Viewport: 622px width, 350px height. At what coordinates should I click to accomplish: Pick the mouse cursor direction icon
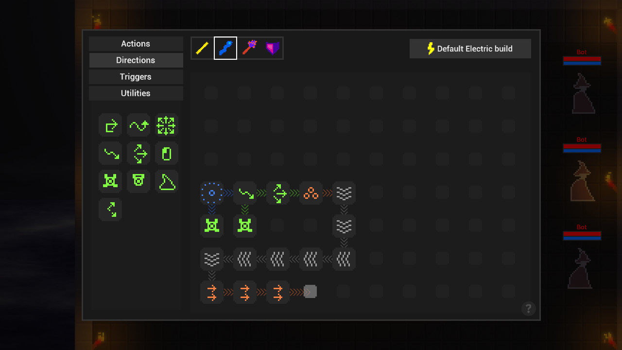point(167,154)
